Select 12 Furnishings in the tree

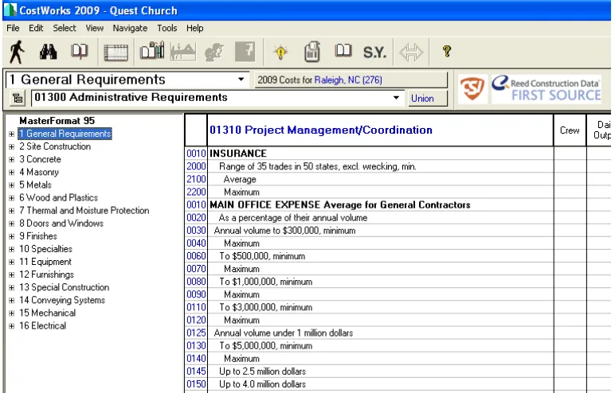click(x=46, y=274)
